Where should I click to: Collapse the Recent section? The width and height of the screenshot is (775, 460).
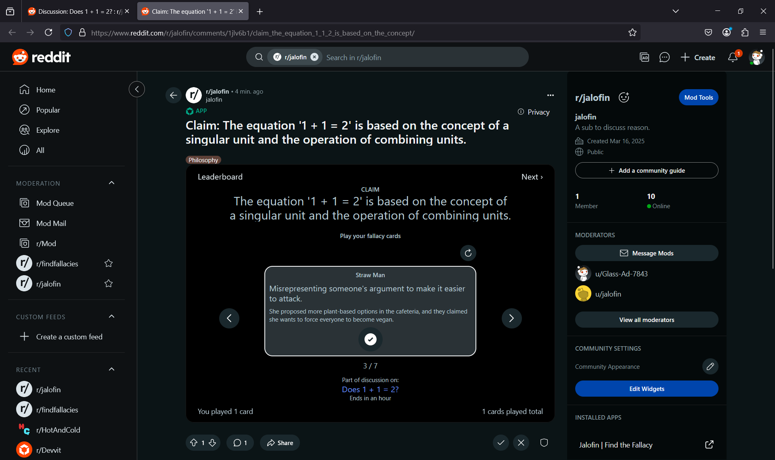point(112,370)
